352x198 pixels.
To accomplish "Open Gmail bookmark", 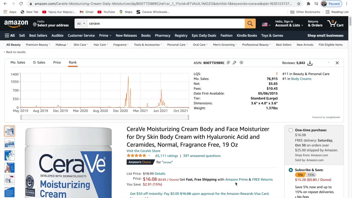I will 86,12.
